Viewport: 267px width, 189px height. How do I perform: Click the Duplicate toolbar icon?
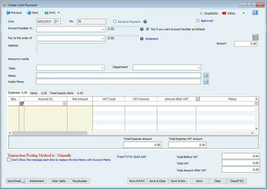coord(202,13)
